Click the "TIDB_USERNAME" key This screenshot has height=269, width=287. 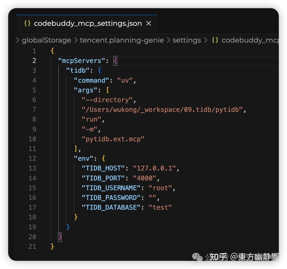pyautogui.click(x=111, y=188)
